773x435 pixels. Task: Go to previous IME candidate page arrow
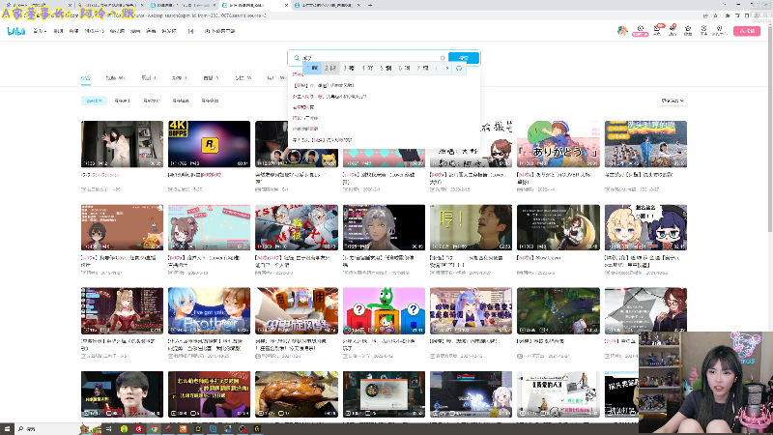click(x=437, y=68)
